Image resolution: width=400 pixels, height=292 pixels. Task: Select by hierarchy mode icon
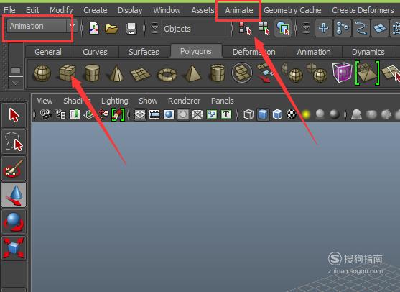point(245,28)
